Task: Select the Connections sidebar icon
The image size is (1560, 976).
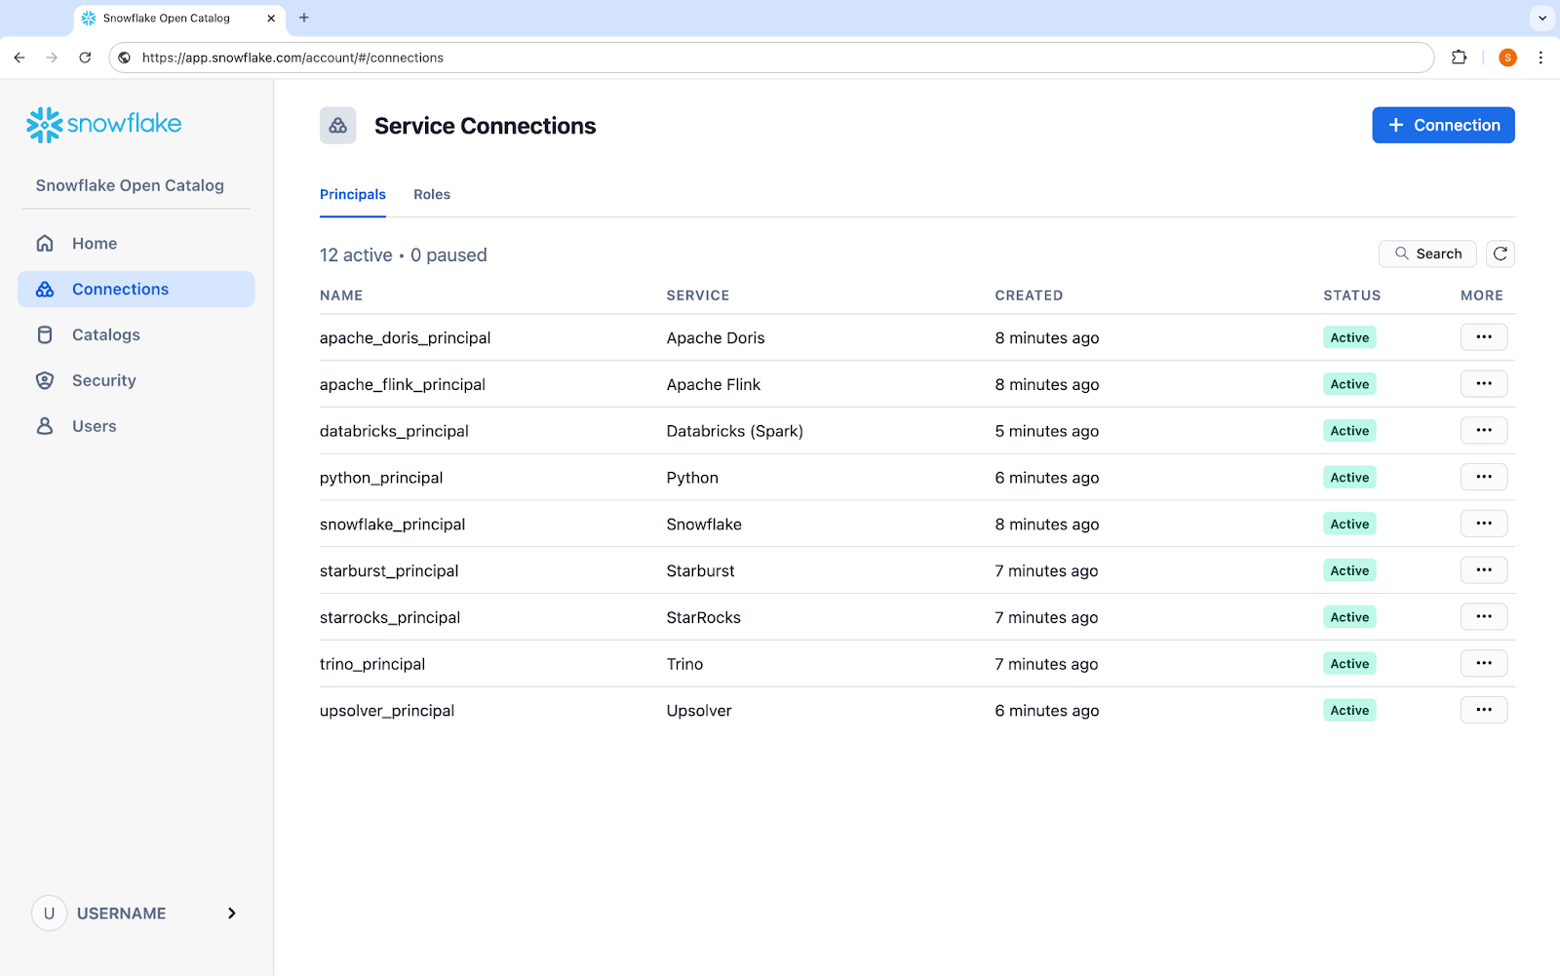Action: 45,289
